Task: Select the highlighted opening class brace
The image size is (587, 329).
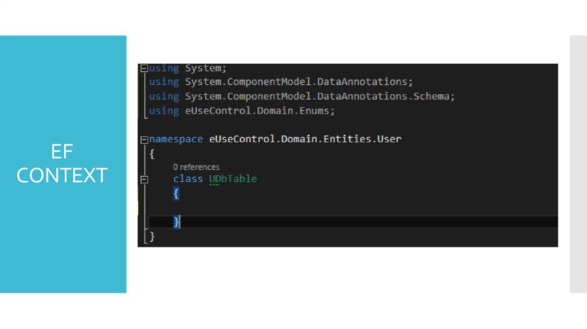Action: [x=176, y=194]
